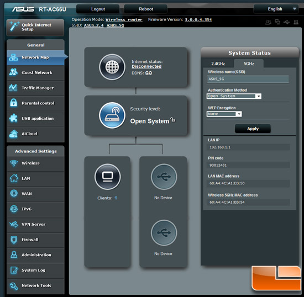304x297 pixels.
Task: Click the LAN MAC address value
Action: coord(227,183)
